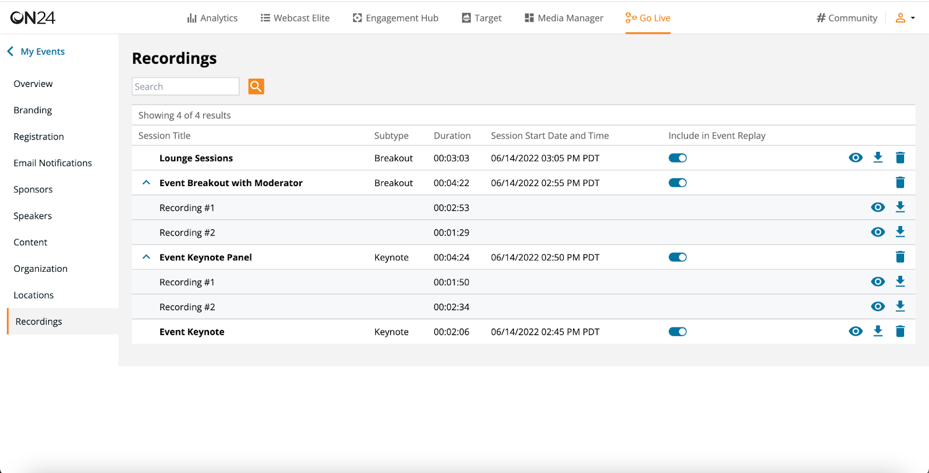Open Webcast Elite
Viewport: 929px width, 473px height.
tap(295, 18)
